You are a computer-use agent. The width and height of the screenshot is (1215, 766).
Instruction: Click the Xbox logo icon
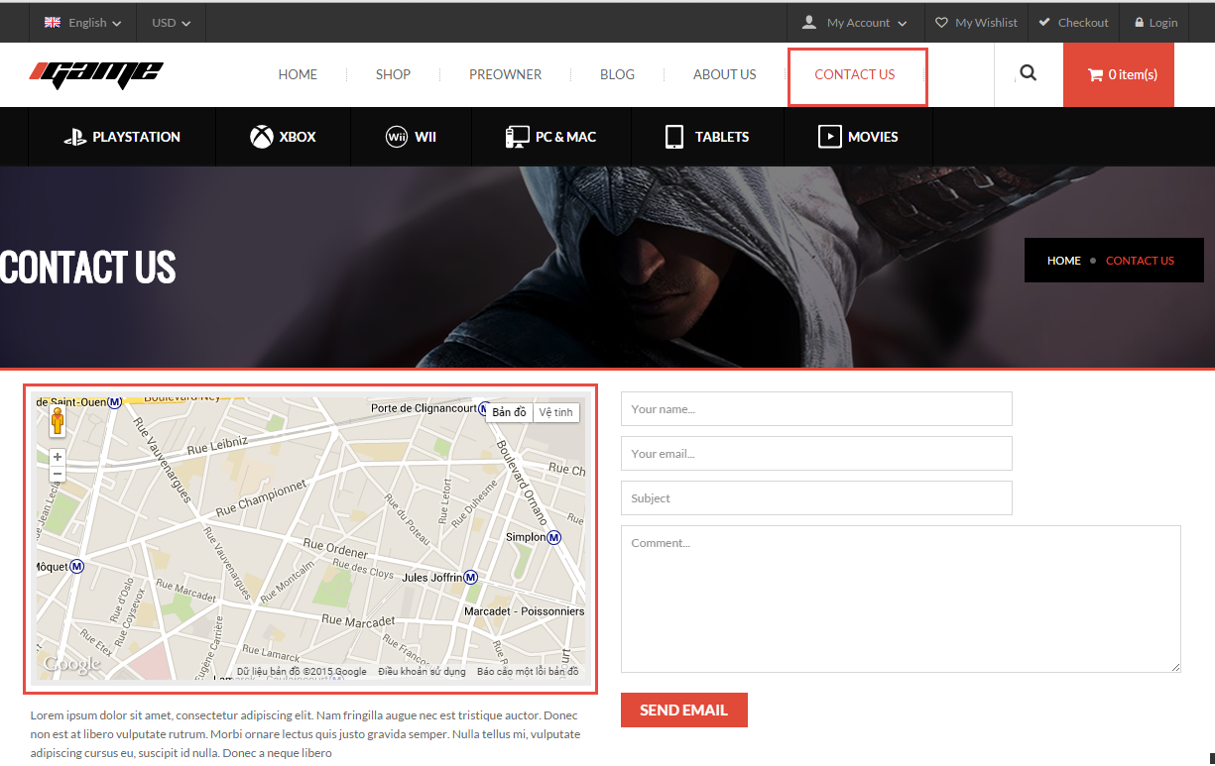pos(261,137)
